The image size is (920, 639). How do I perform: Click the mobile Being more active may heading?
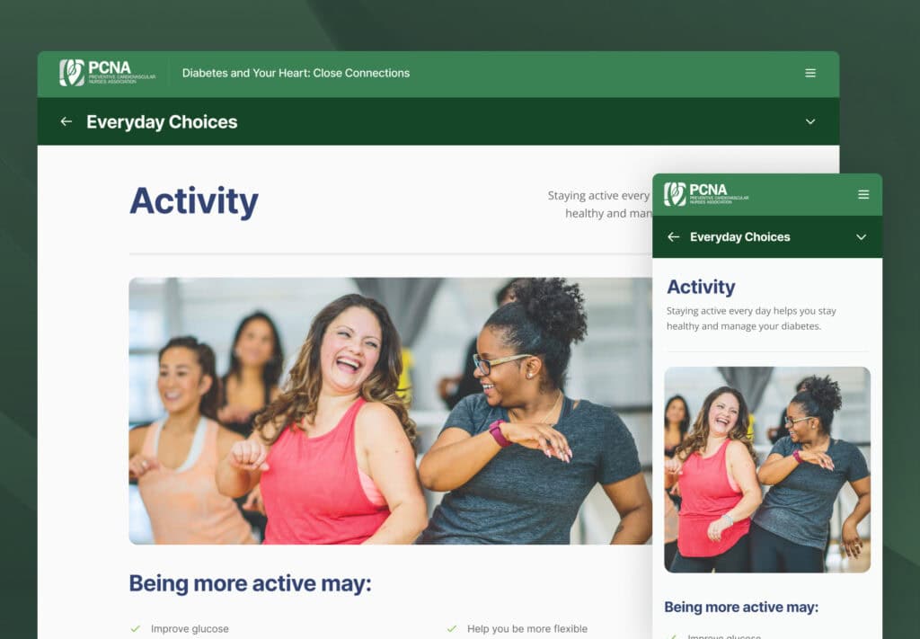pyautogui.click(x=741, y=607)
